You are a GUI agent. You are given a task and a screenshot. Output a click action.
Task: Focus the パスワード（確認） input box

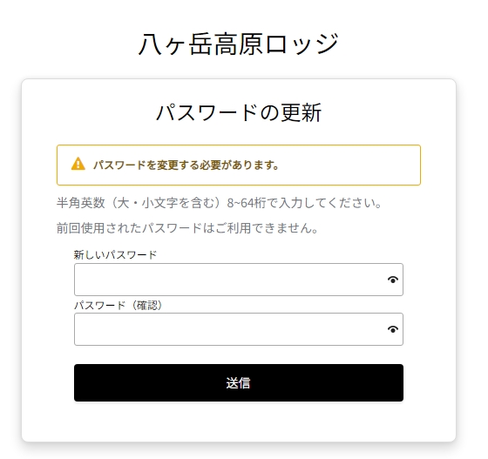239,329
